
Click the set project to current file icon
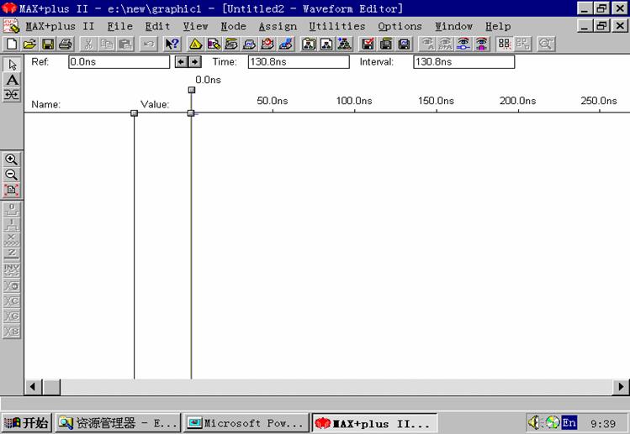coord(326,44)
